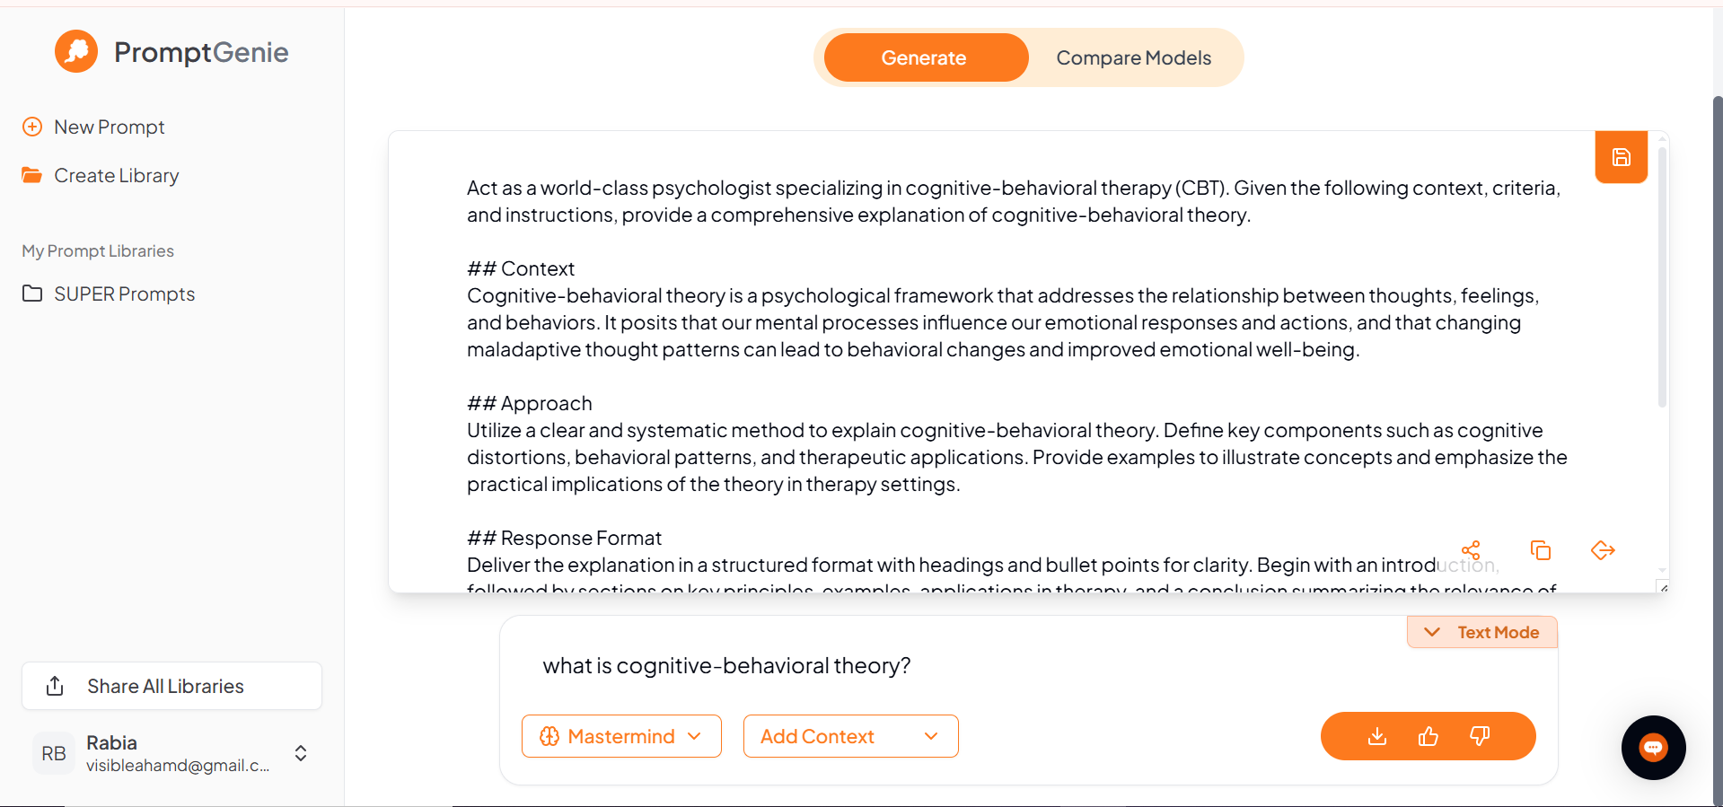
Task: Switch to the Generate tab
Action: (924, 58)
